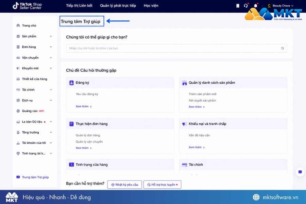Click the search magnifier icon

coord(283,48)
